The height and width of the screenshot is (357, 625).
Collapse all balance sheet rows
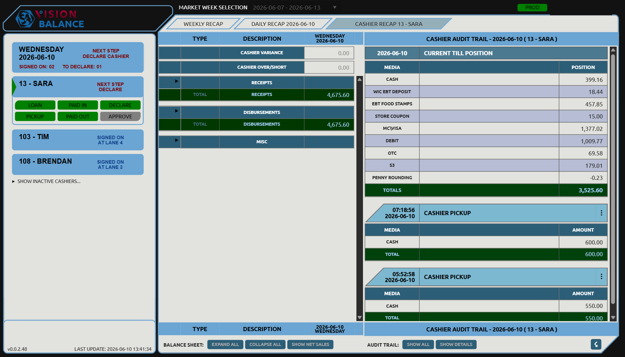265,345
